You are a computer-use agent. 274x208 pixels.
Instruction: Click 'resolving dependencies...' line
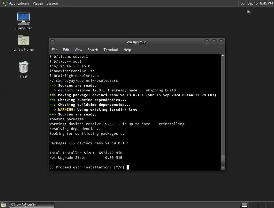pos(76,129)
